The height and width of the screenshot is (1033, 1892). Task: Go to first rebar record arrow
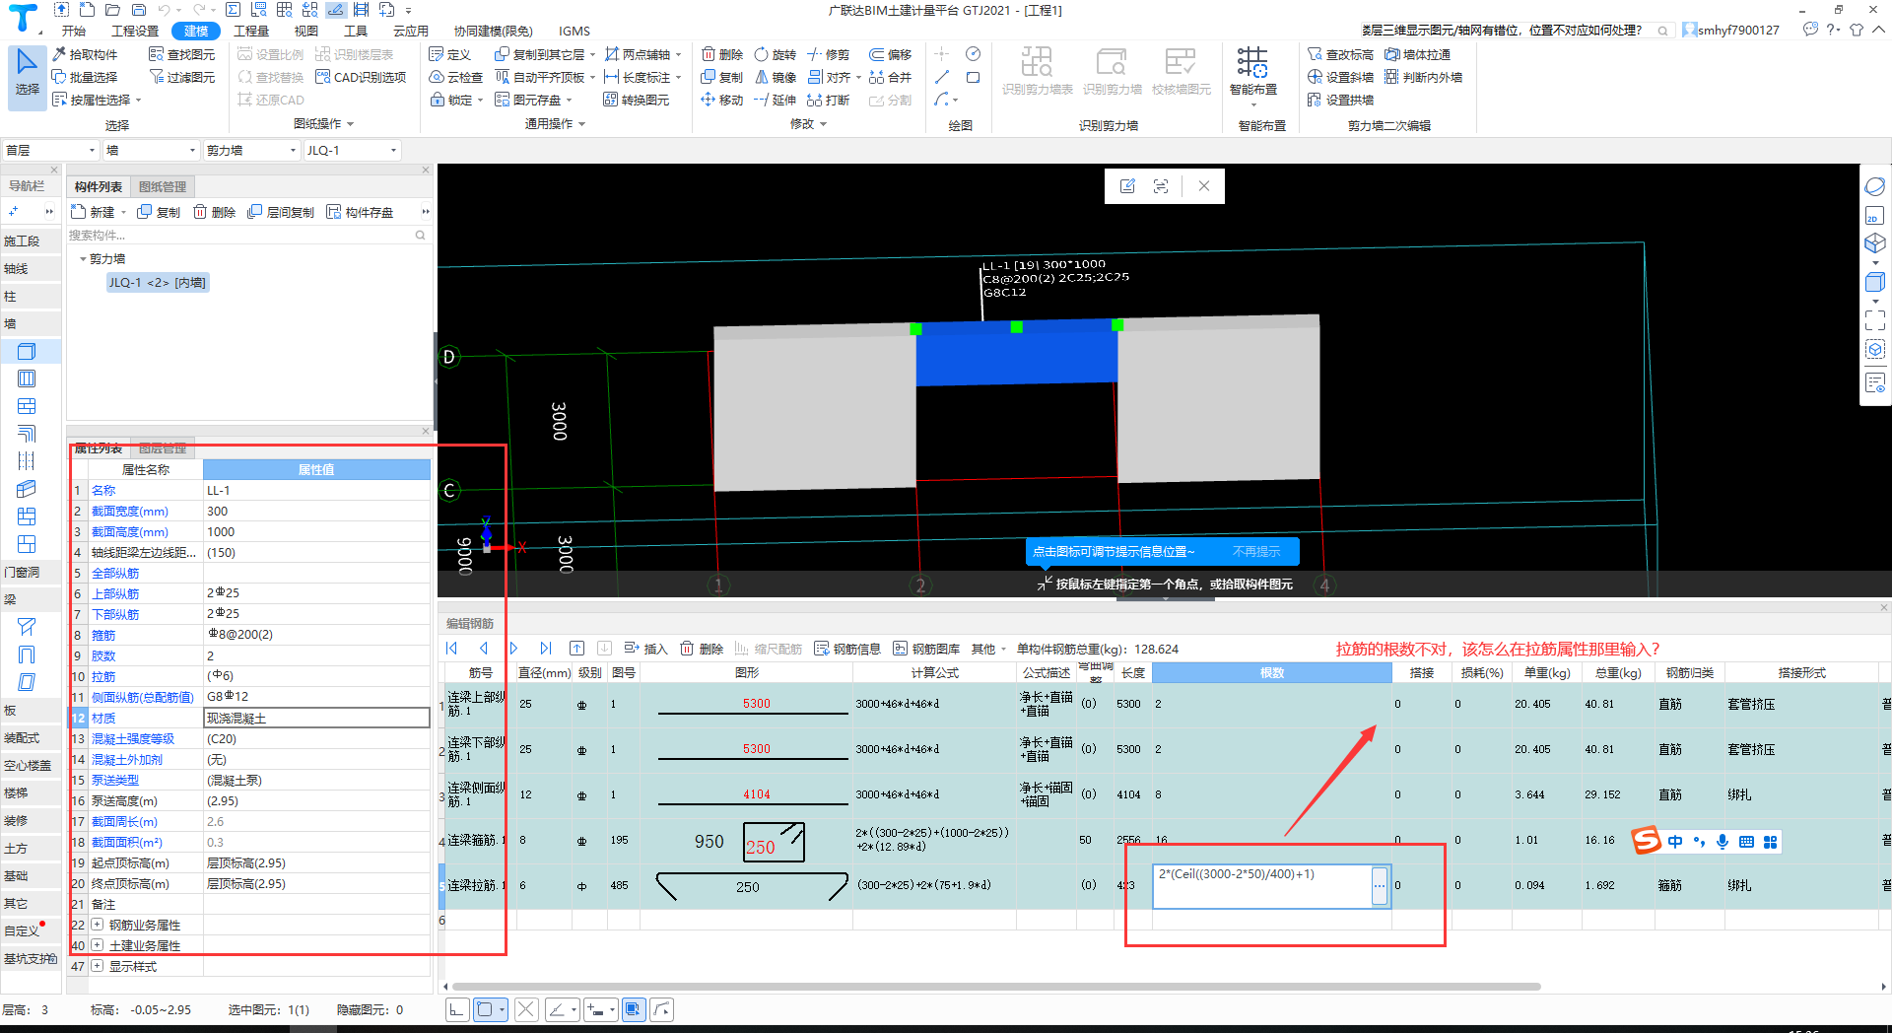[x=452, y=649]
